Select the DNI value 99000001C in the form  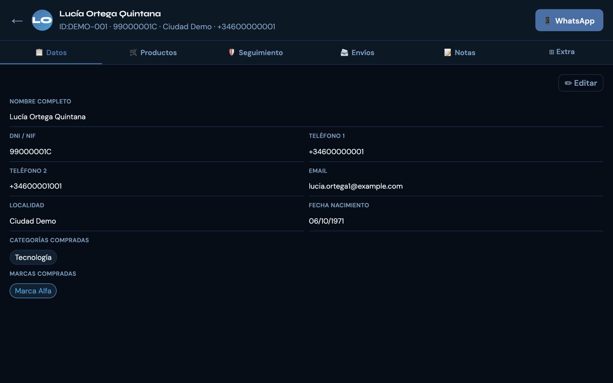pyautogui.click(x=31, y=152)
